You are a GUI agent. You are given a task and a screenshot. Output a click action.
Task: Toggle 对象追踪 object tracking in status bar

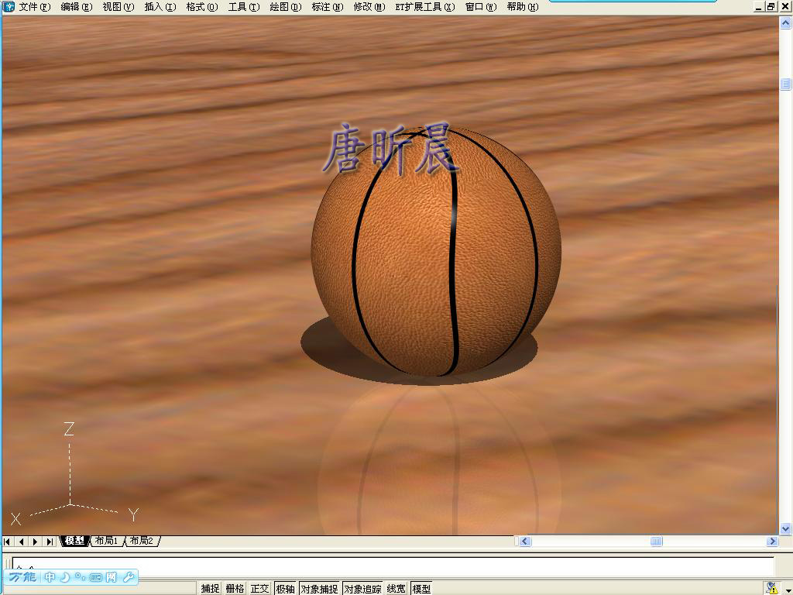(362, 589)
